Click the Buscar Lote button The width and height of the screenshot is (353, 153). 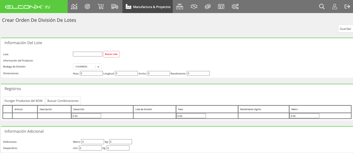click(x=111, y=54)
